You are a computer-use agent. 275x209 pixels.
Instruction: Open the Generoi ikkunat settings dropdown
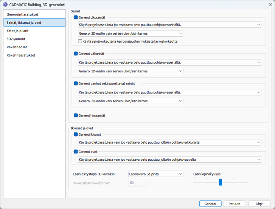[x=169, y=142]
